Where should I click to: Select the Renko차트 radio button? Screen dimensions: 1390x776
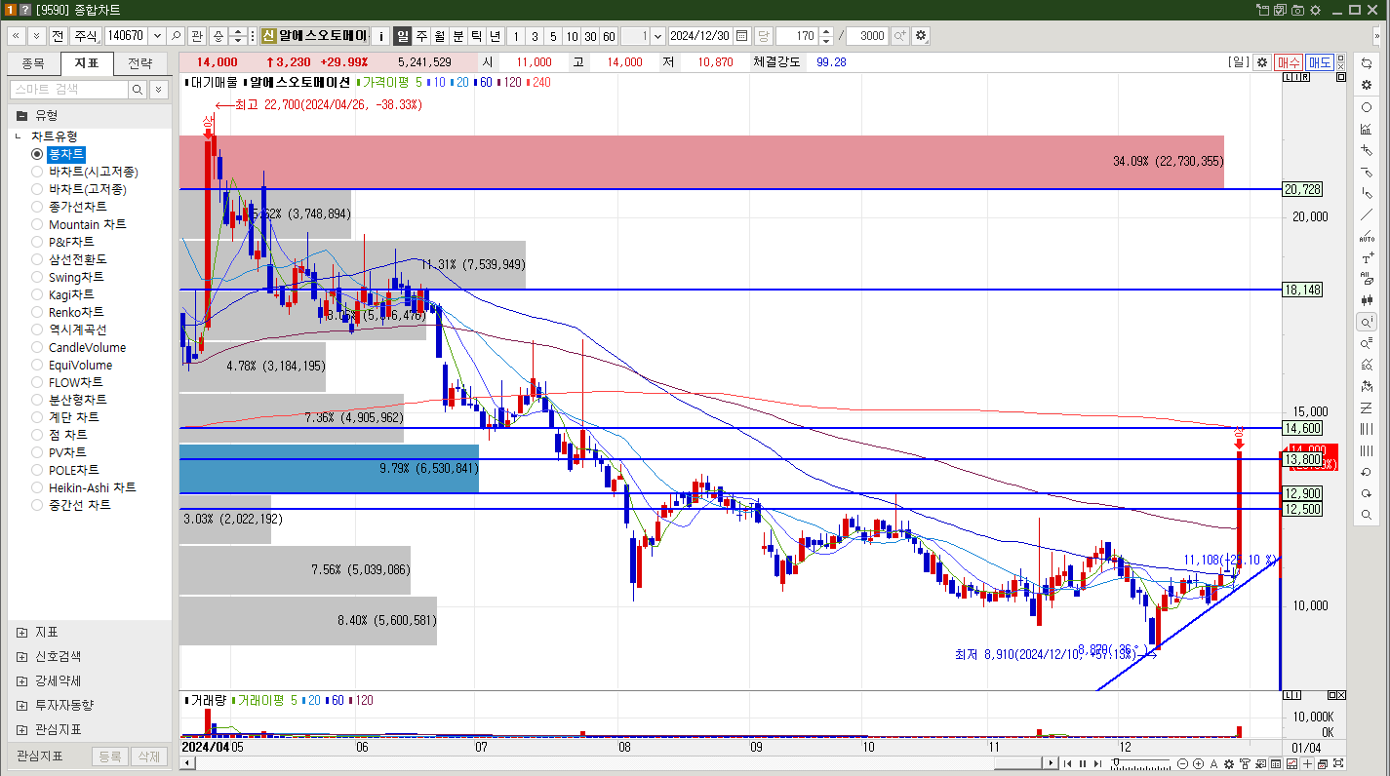(x=37, y=312)
